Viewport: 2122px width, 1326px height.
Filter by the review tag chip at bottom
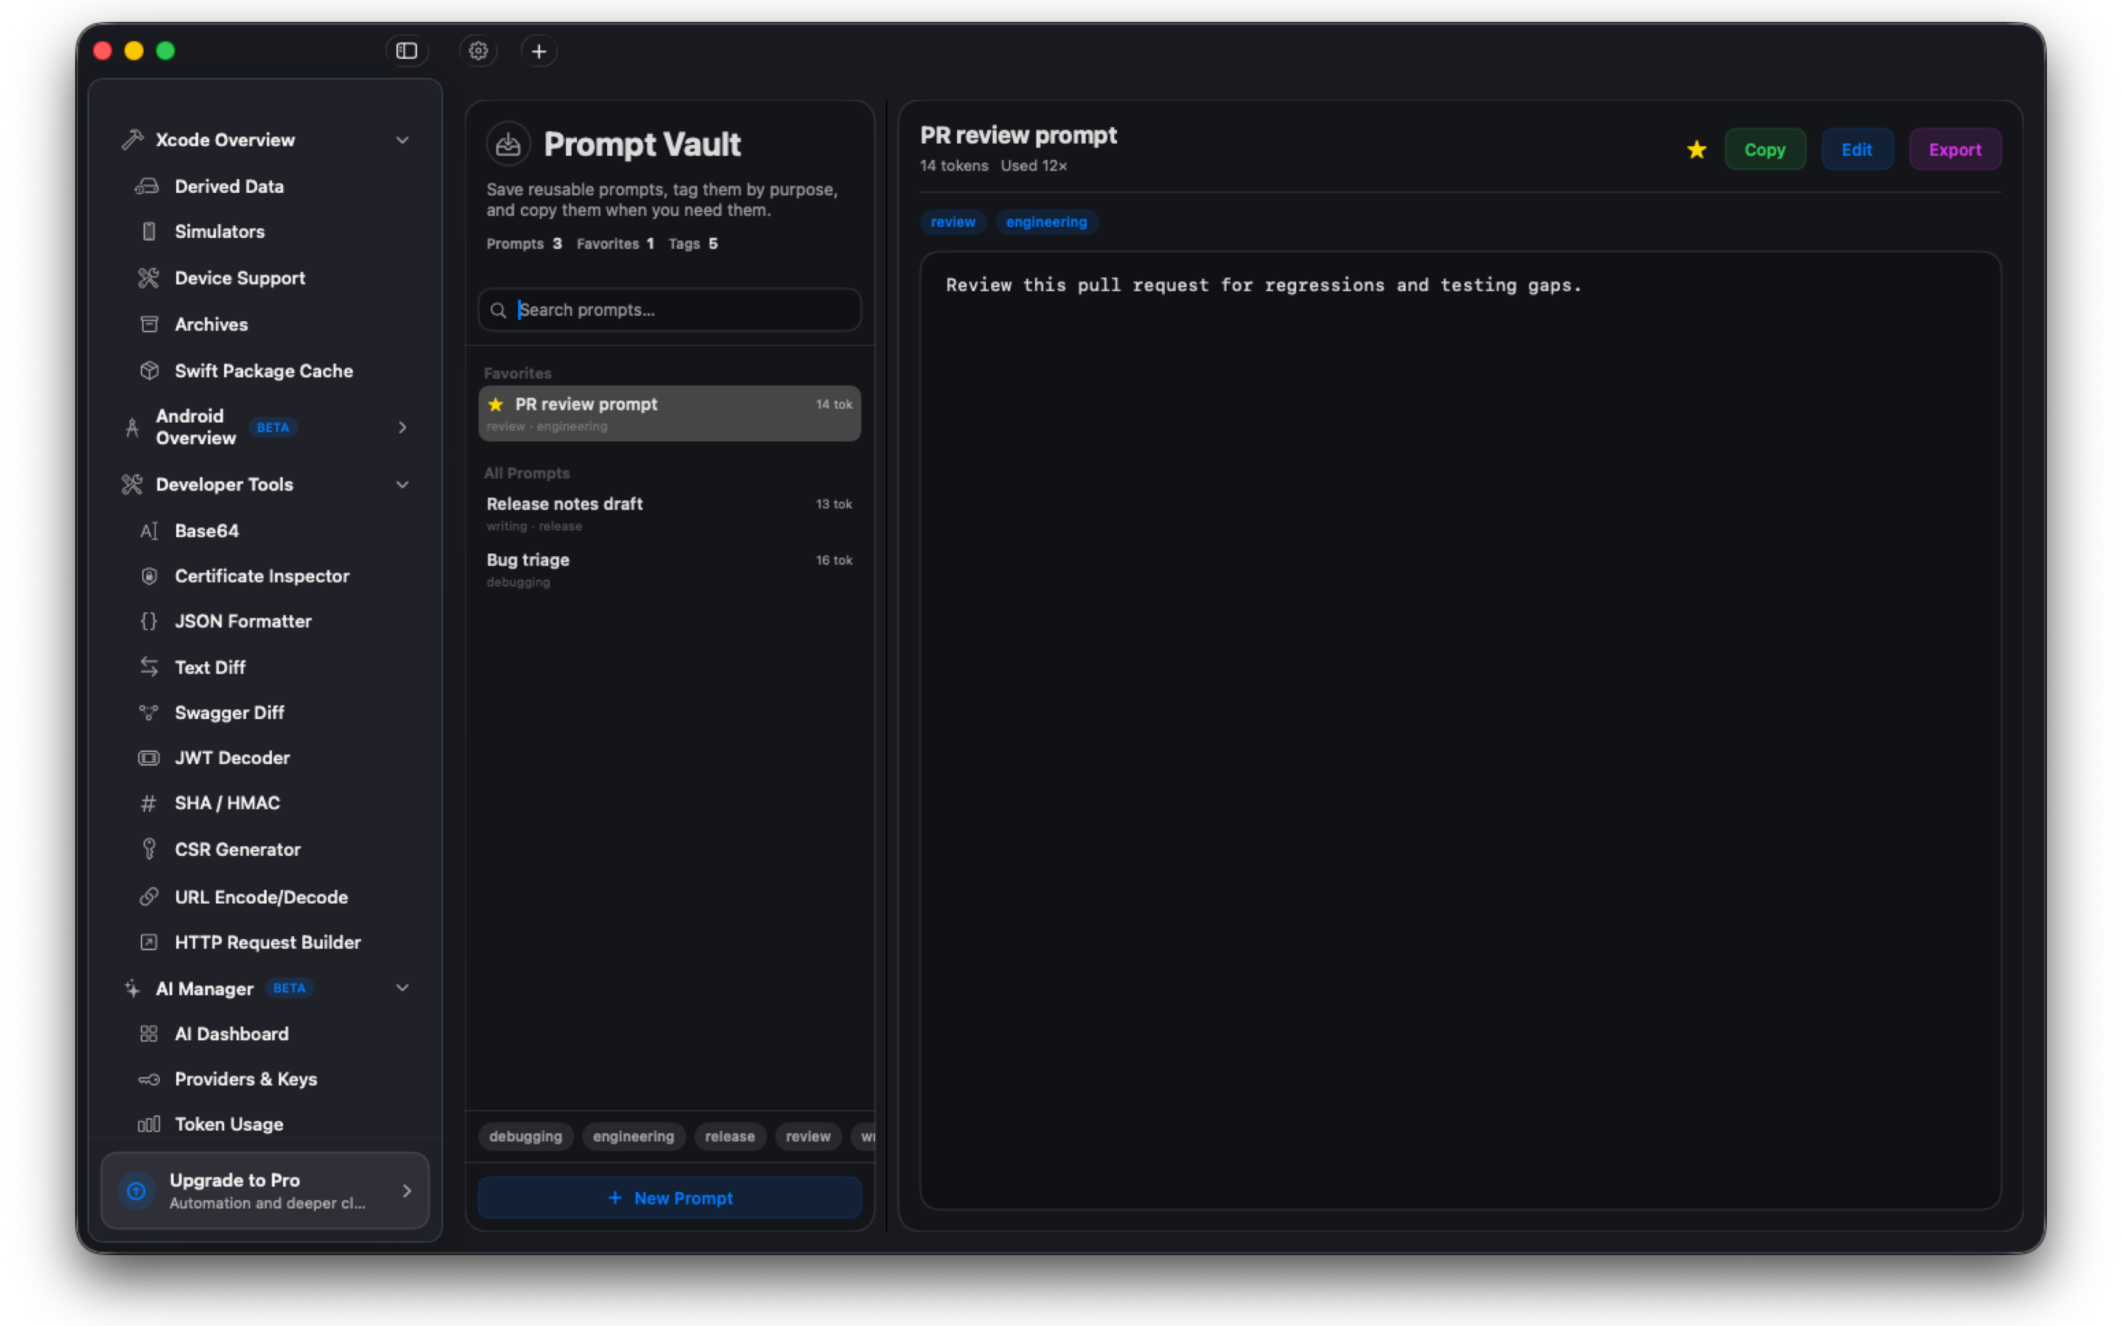808,1137
